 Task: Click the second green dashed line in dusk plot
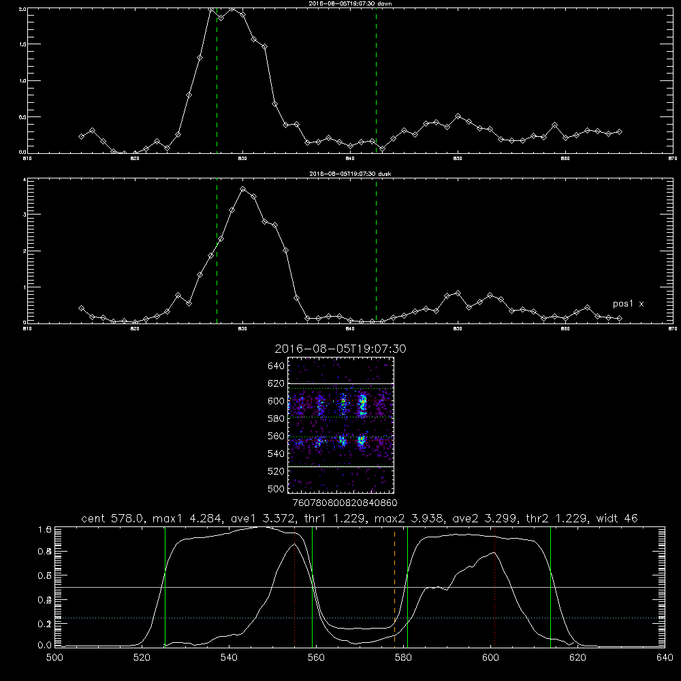(x=376, y=251)
